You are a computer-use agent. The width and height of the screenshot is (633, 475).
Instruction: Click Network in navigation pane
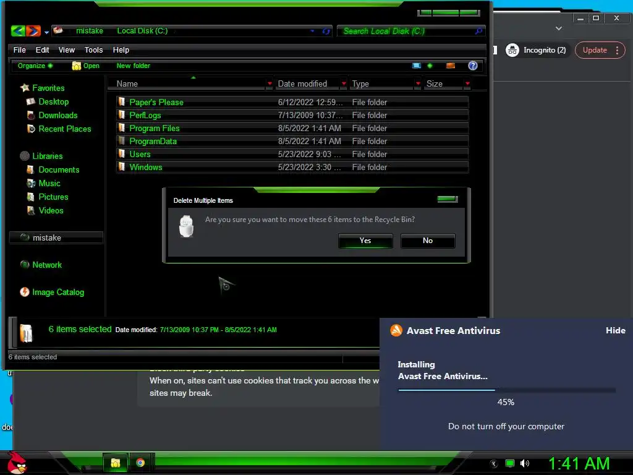click(41, 265)
